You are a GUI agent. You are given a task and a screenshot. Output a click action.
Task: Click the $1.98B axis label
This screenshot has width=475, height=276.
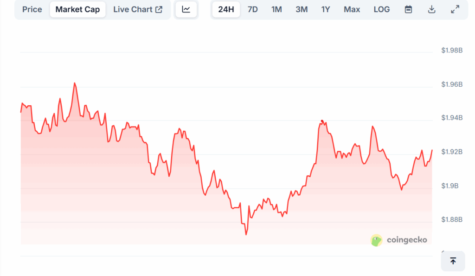click(452, 51)
